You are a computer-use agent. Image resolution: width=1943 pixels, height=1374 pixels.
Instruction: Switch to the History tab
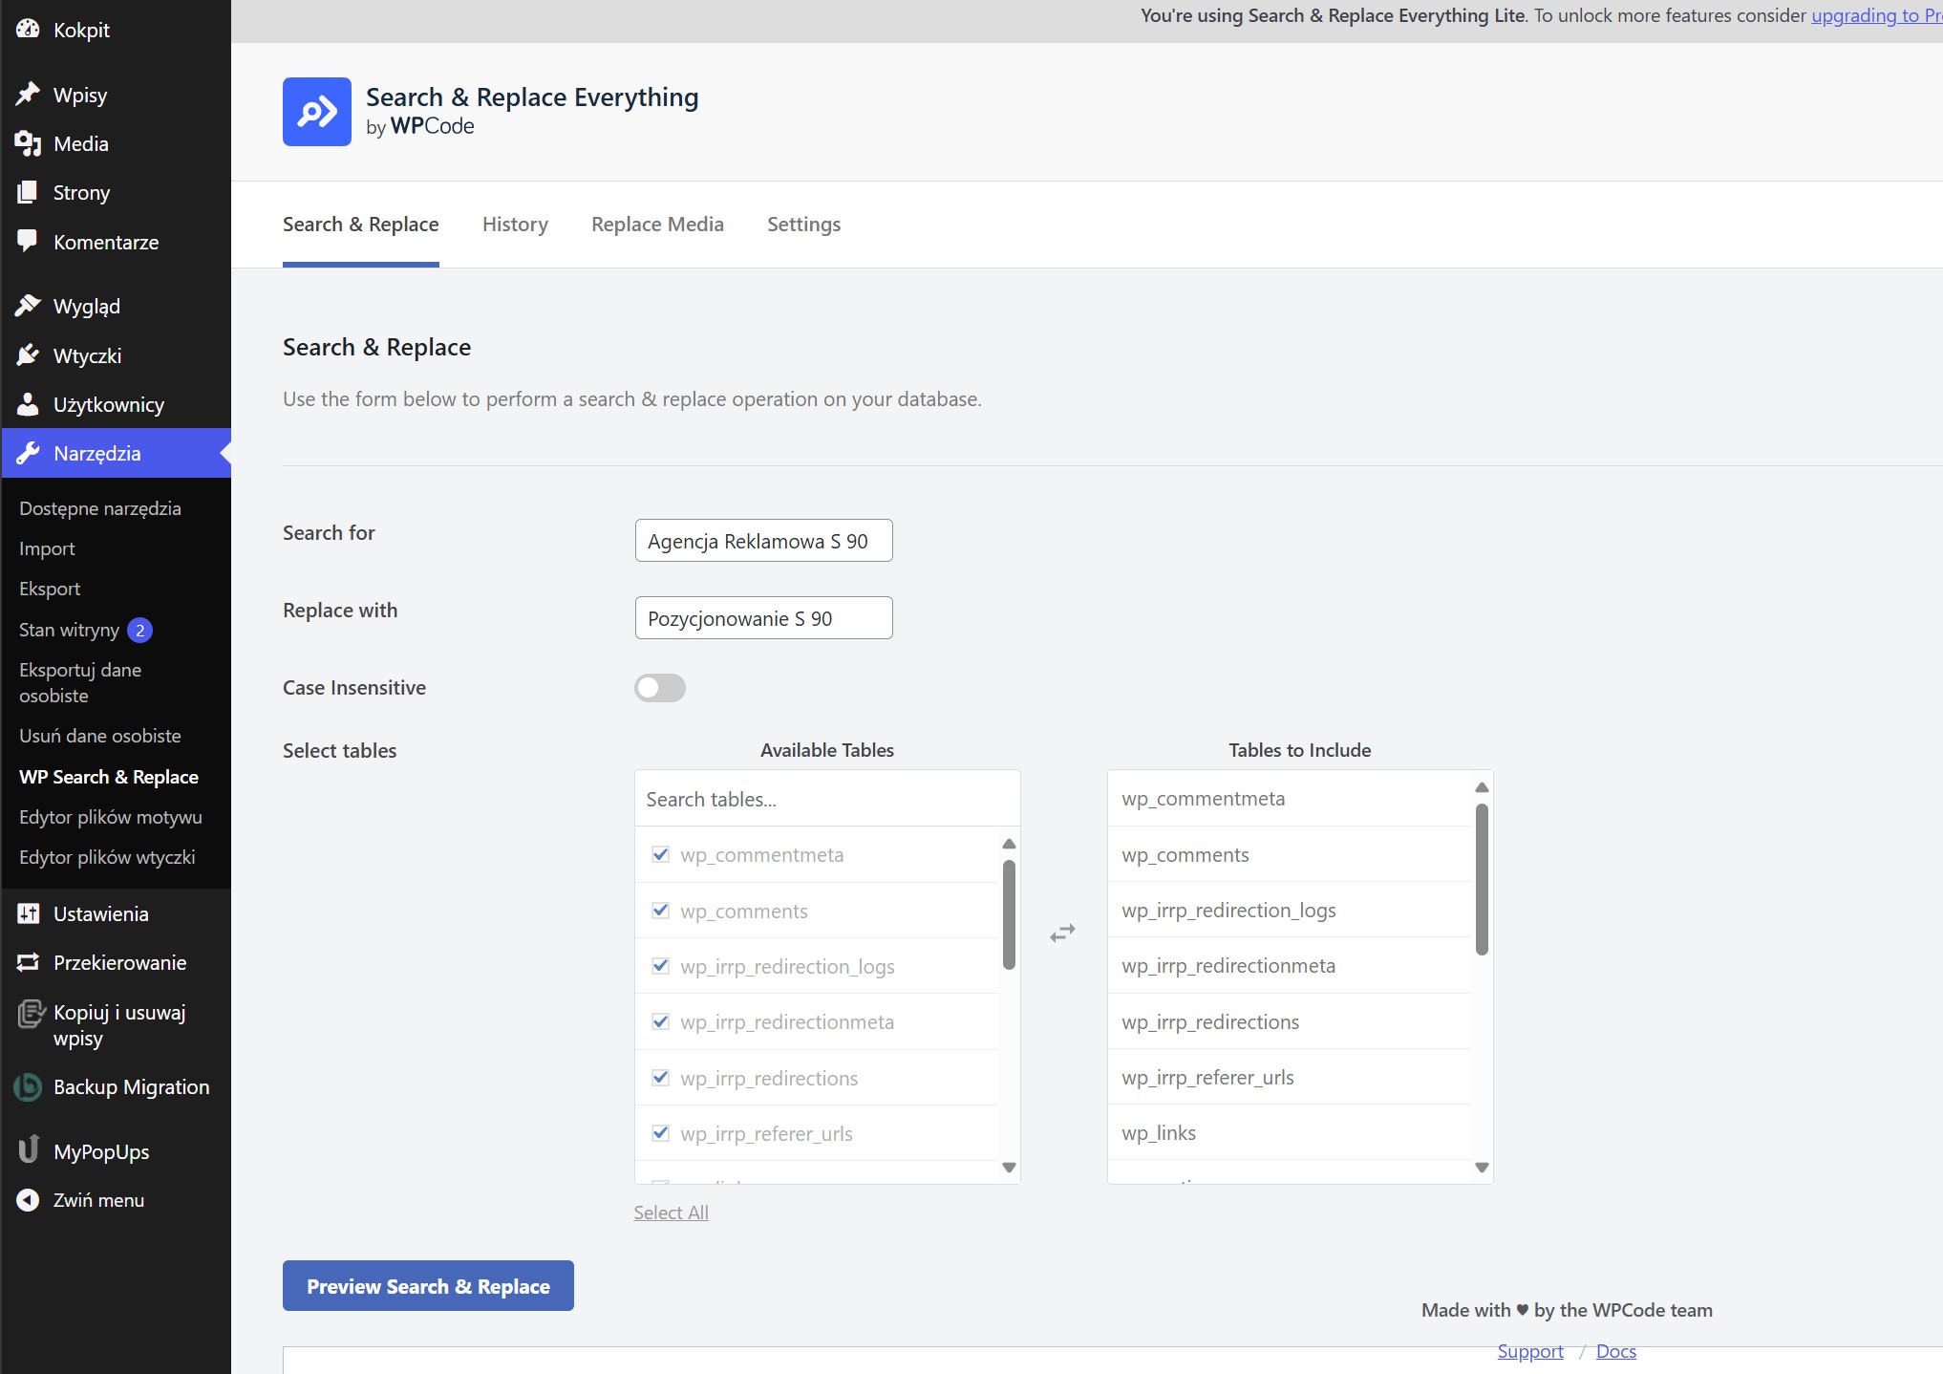pos(515,225)
